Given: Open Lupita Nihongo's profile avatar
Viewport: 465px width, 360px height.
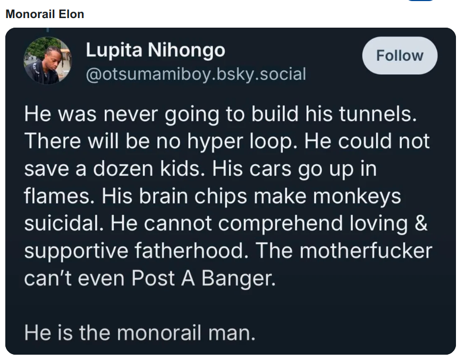Looking at the screenshot, I should tap(47, 61).
